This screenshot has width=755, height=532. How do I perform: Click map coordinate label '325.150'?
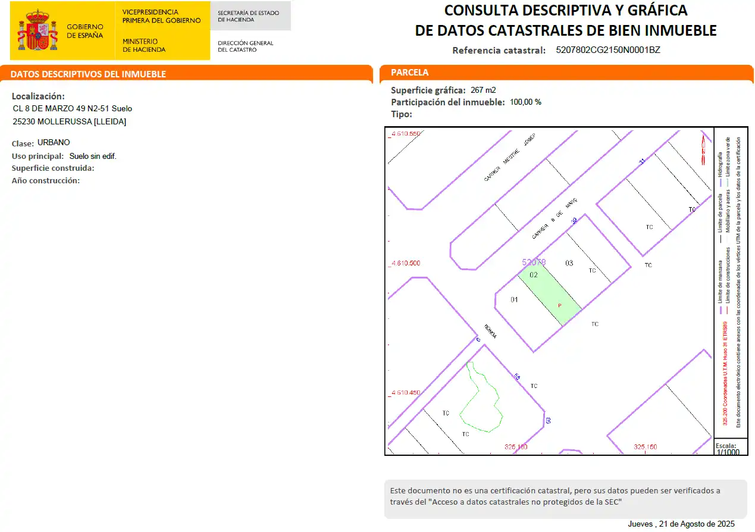coord(646,447)
